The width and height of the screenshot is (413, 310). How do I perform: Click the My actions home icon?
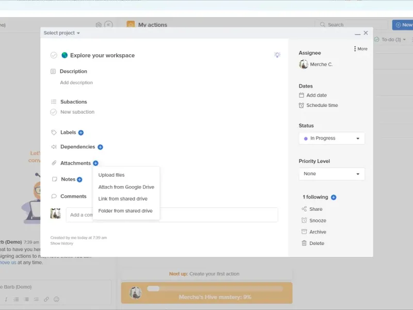[x=131, y=24]
